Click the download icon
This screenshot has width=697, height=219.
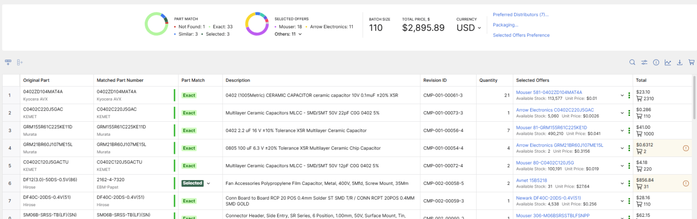coord(680,62)
